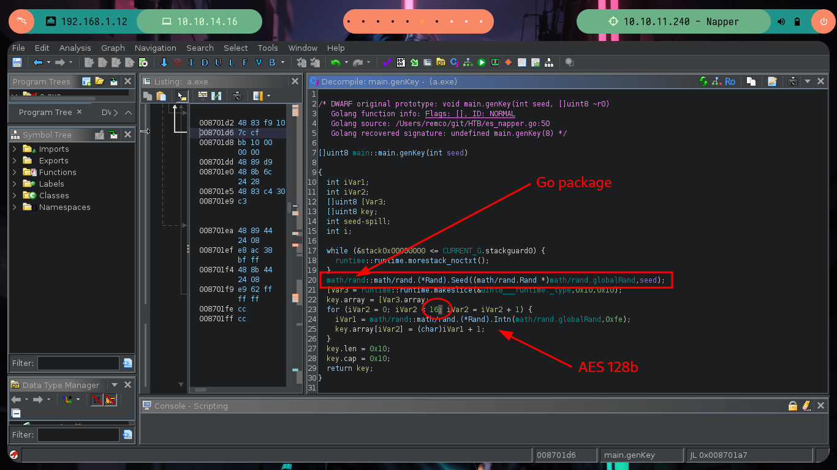837x470 pixels.
Task: Click the Data Type Manager filter input
Action: pos(78,435)
